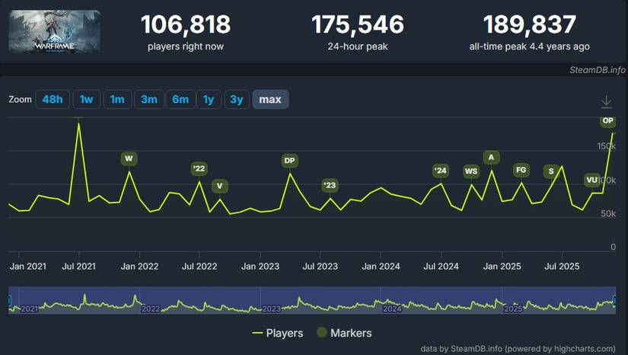Toggle the Markers series in legend
Screen dimensions: 628x355
(x=344, y=333)
